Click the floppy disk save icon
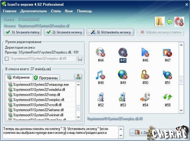The height and width of the screenshot is (141, 190). [80, 59]
